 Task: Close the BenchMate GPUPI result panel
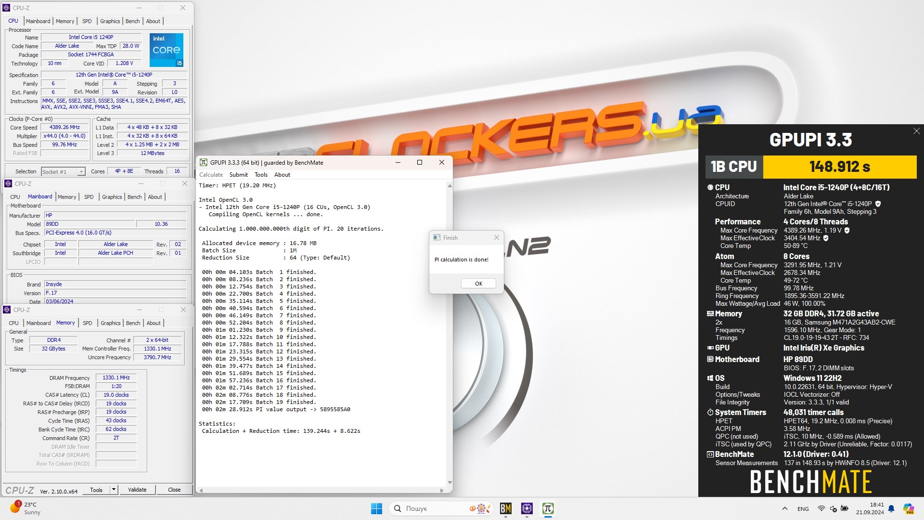tap(916, 131)
